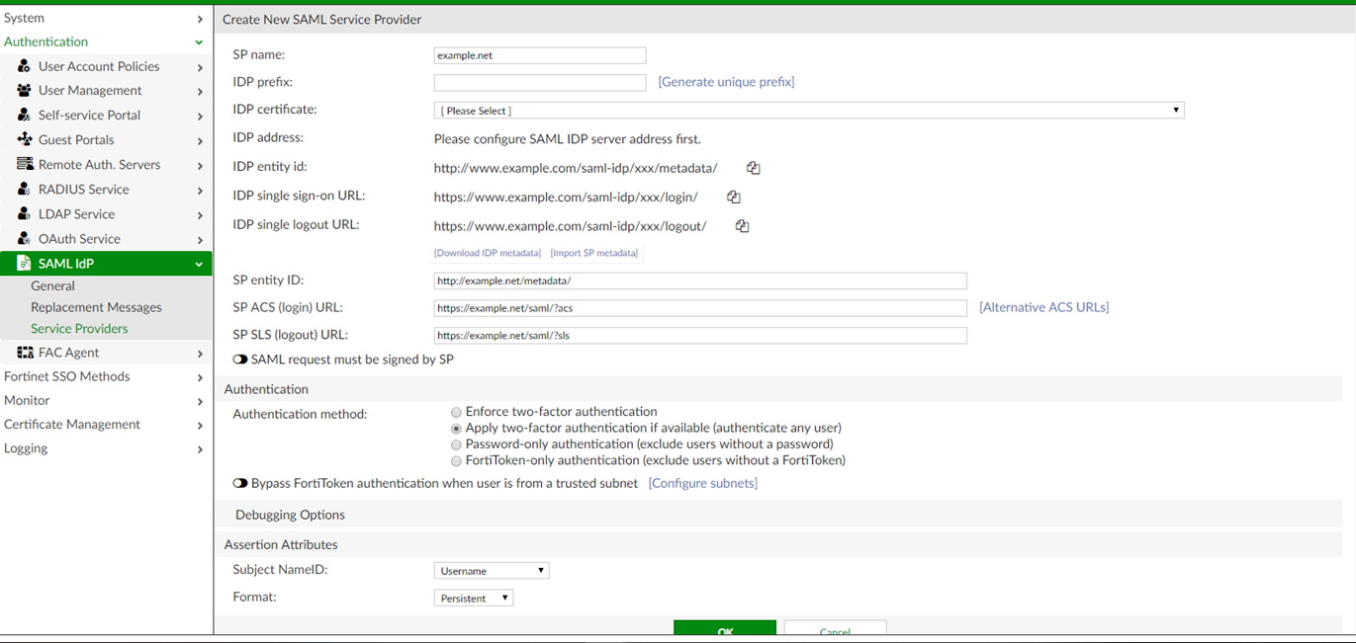Copy the IDP single logout URL
Screen dimensions: 1356x643
click(x=742, y=226)
